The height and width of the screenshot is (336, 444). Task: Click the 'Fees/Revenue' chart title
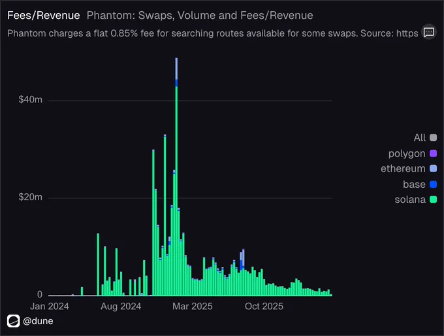click(44, 15)
